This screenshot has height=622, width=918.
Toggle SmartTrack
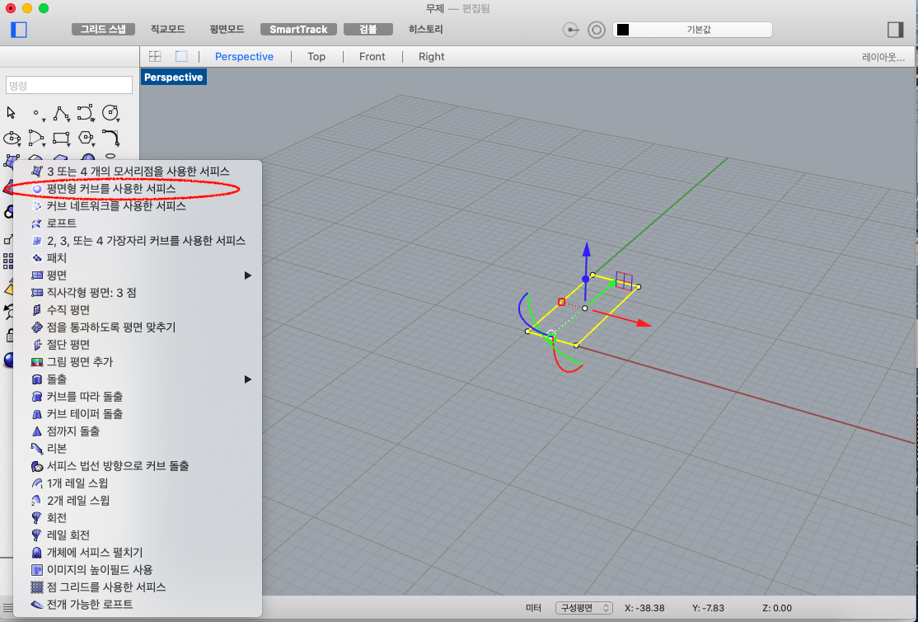(x=298, y=29)
